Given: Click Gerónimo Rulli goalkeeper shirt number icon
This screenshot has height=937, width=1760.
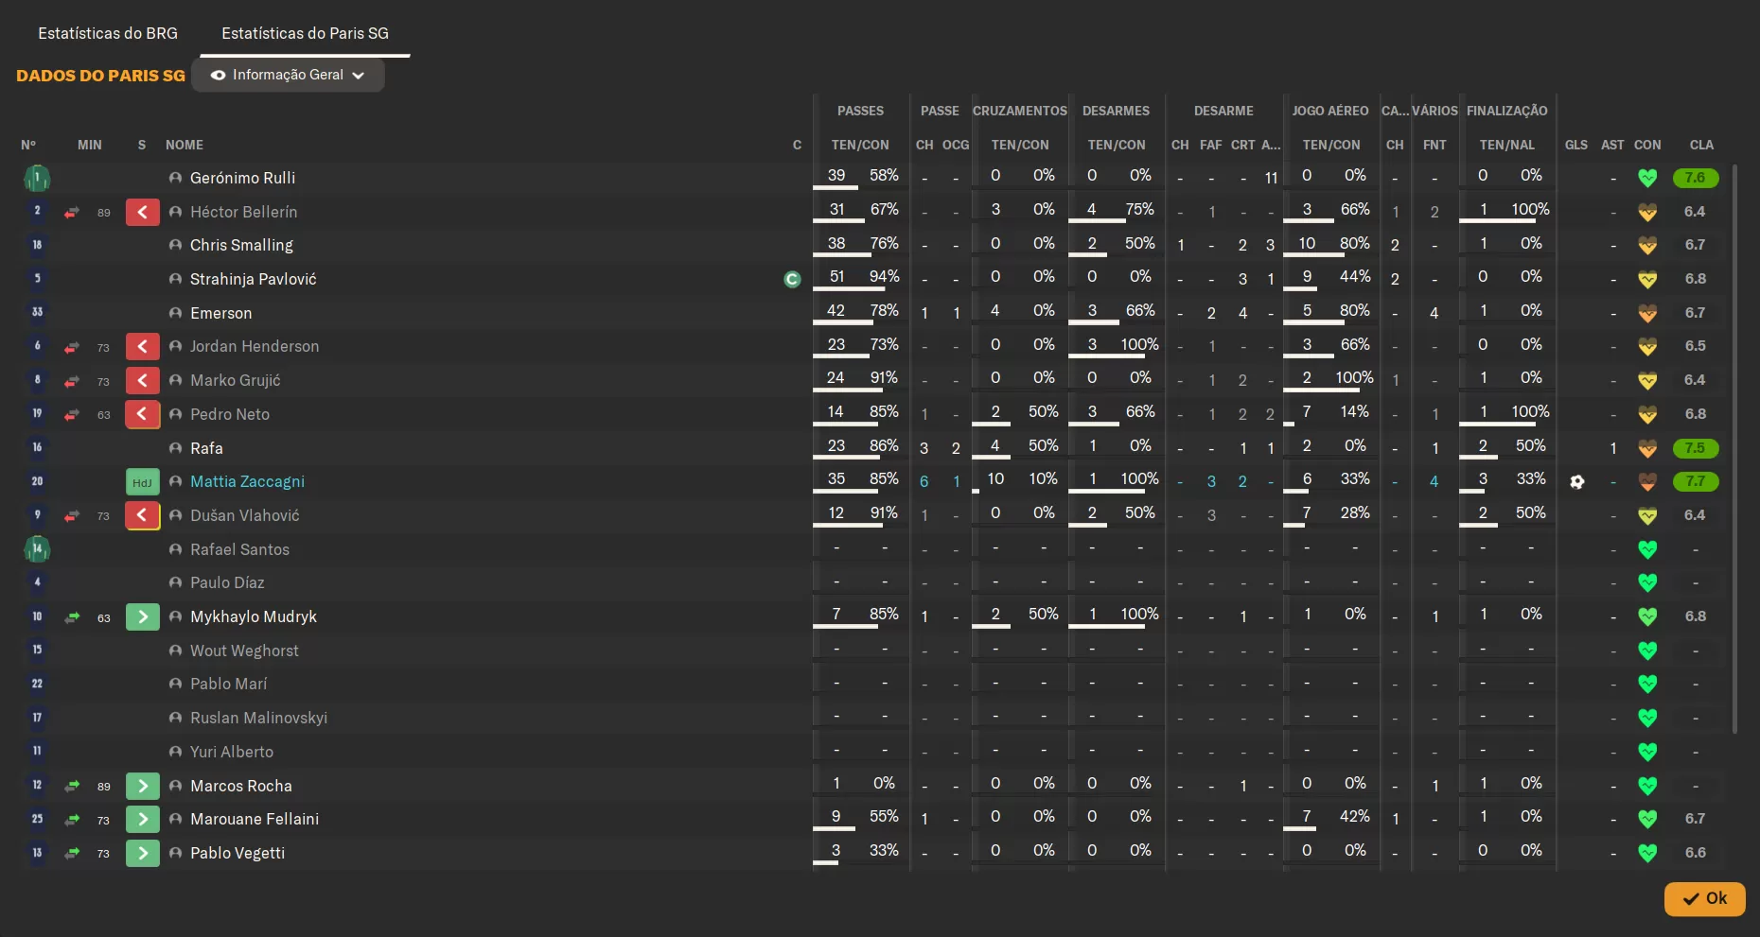Looking at the screenshot, I should tap(37, 178).
